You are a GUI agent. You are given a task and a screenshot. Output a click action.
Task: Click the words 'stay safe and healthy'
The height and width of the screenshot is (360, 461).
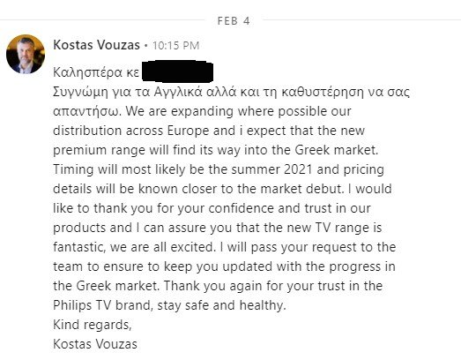point(221,305)
